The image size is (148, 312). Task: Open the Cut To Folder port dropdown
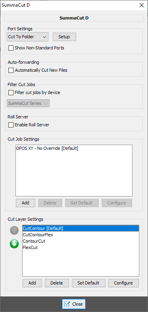(x=27, y=37)
